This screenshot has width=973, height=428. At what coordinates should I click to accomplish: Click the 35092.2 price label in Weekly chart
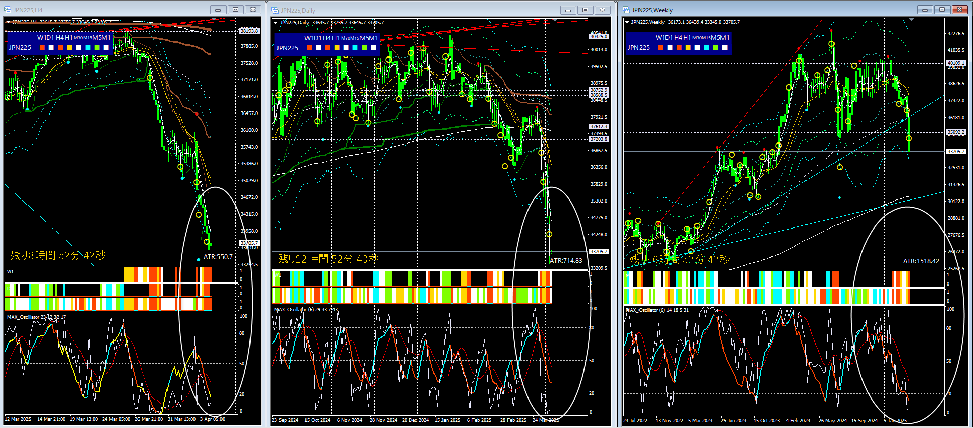(x=956, y=132)
